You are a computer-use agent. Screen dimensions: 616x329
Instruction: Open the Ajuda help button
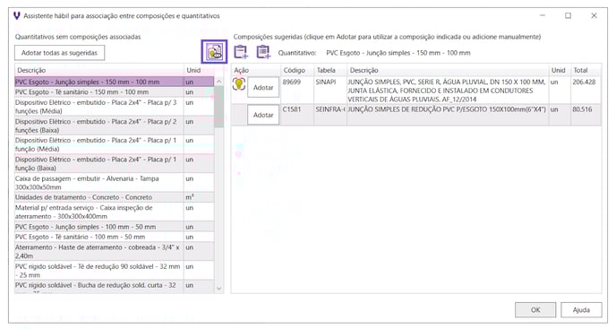tap(581, 309)
